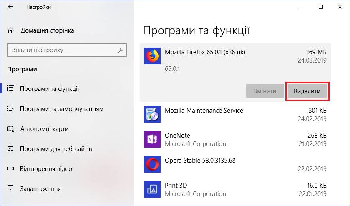Viewport: 350px width, 206px height.
Task: Select Mozilla Maintenance Service entry
Action: pyautogui.click(x=204, y=110)
